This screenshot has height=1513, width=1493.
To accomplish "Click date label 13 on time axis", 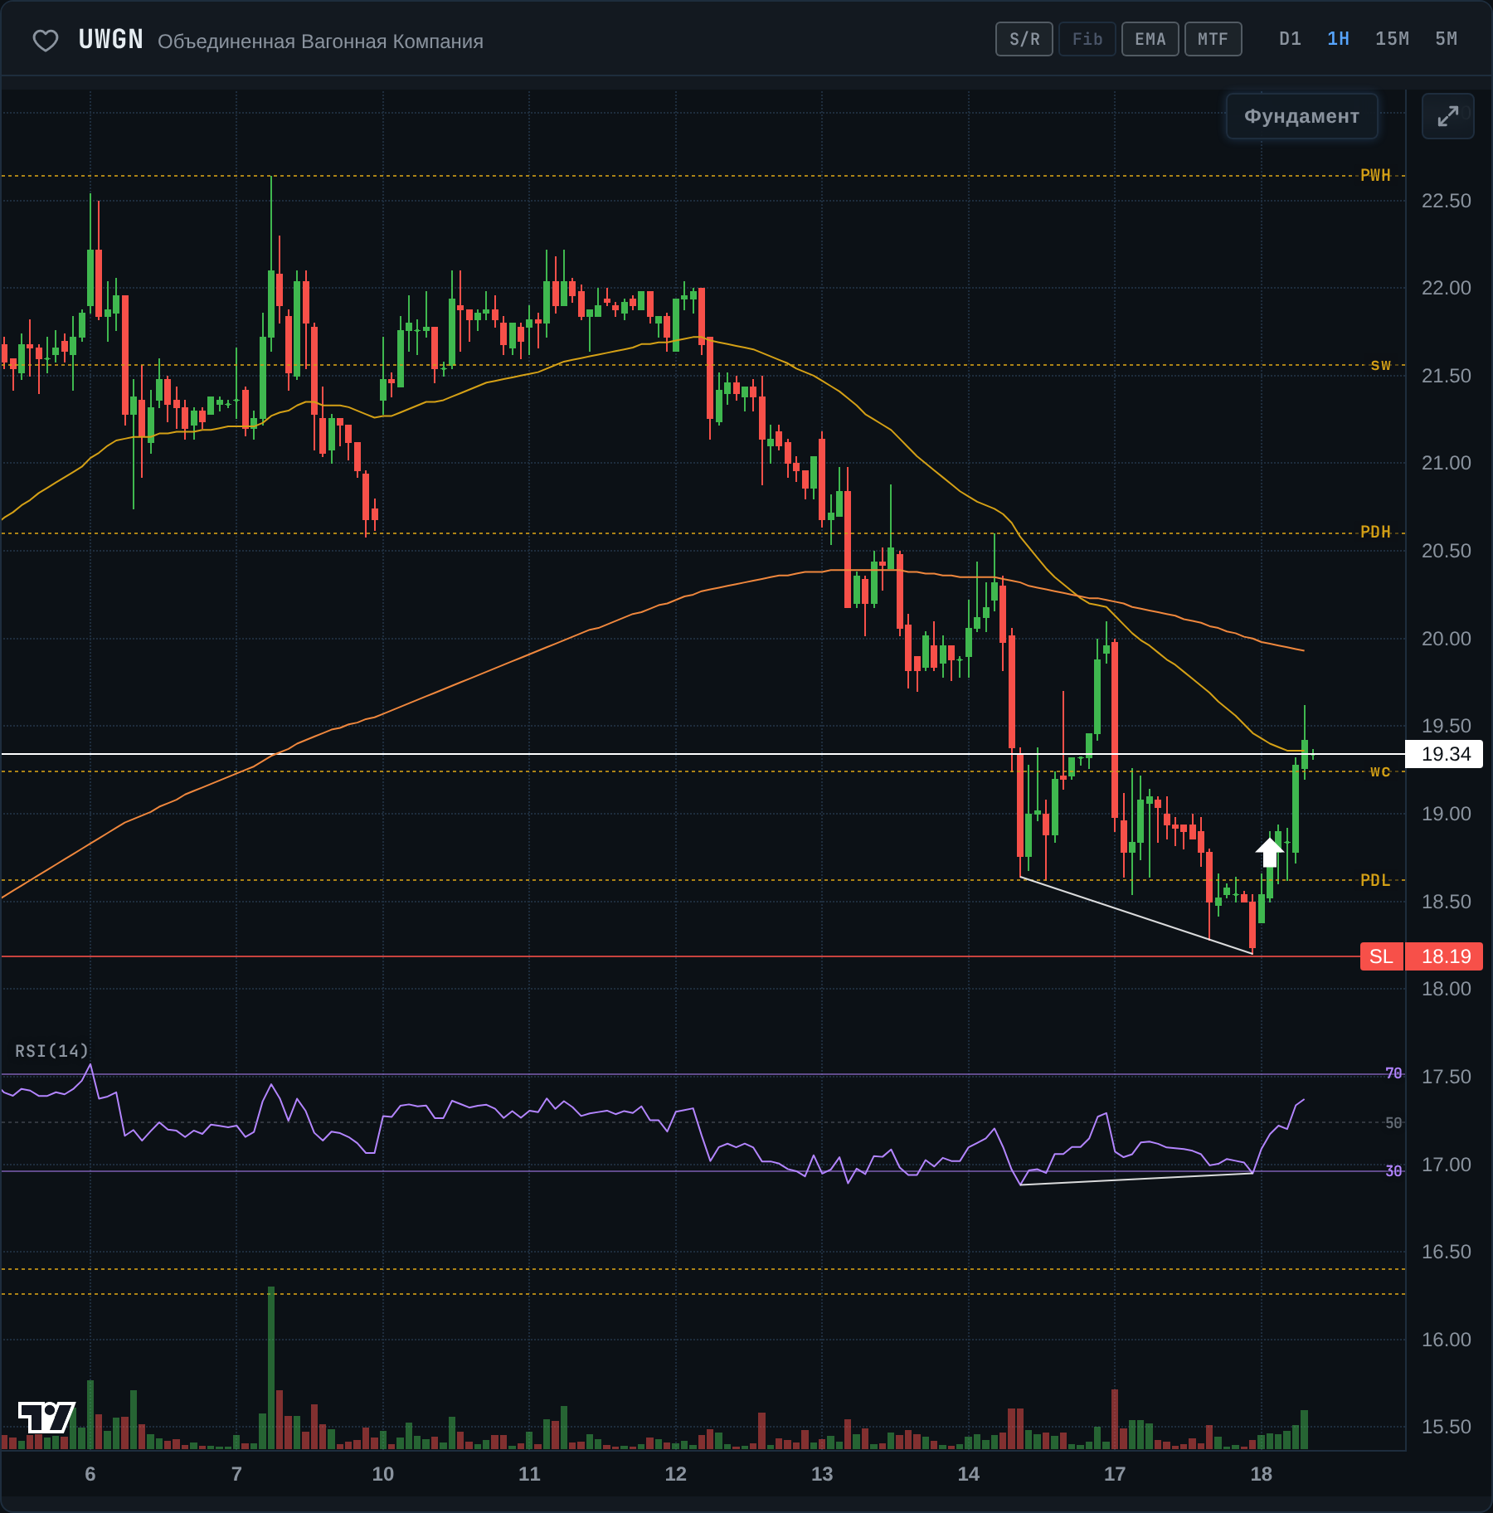I will (x=822, y=1474).
